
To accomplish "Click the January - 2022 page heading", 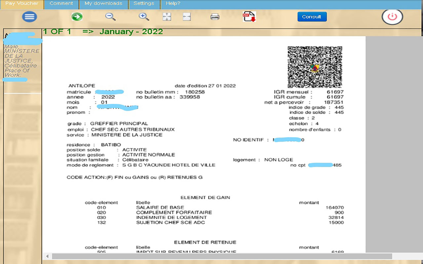I will pos(131,32).
